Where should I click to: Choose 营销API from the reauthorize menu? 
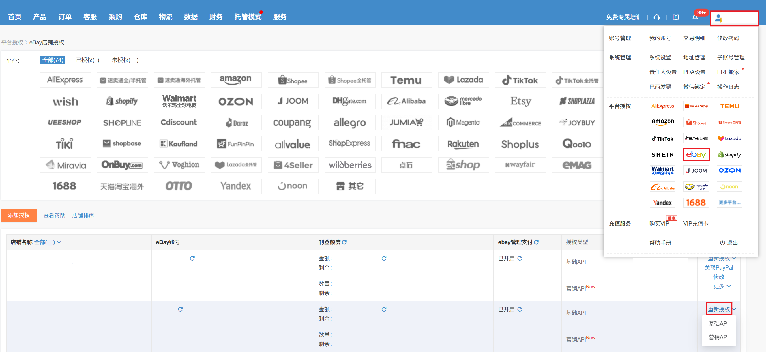(718, 337)
